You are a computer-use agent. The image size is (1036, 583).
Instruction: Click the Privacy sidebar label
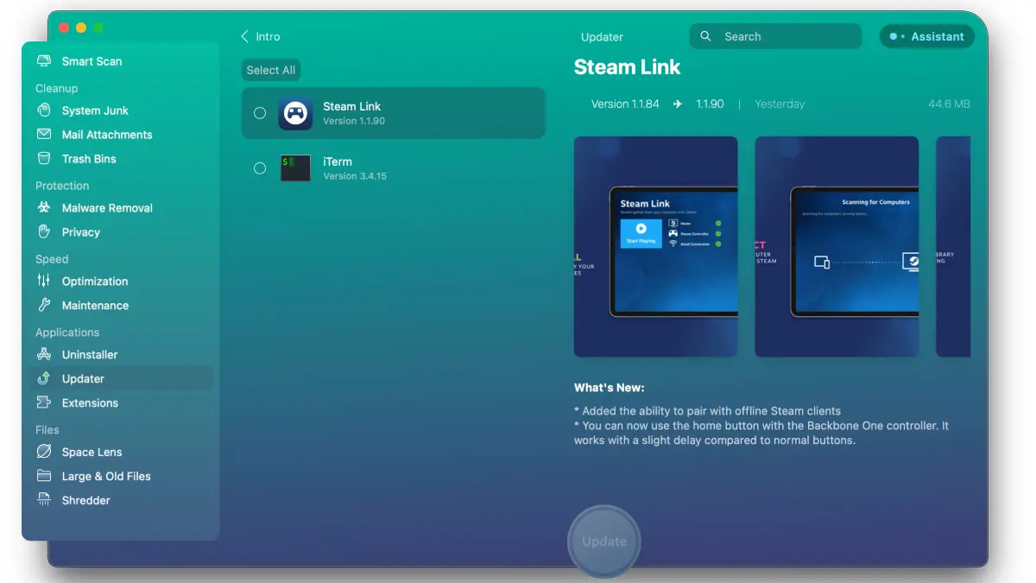point(81,232)
